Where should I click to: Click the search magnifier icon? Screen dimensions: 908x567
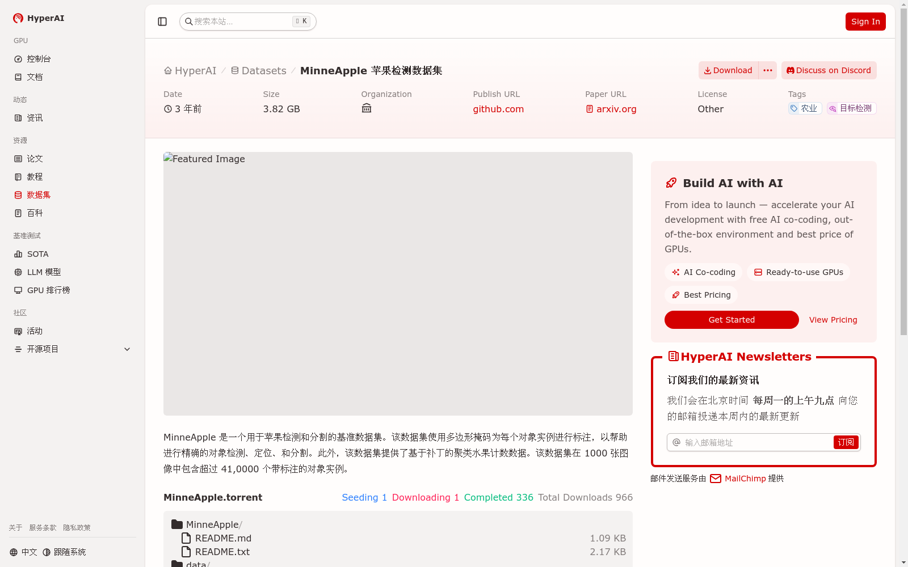[x=189, y=22]
